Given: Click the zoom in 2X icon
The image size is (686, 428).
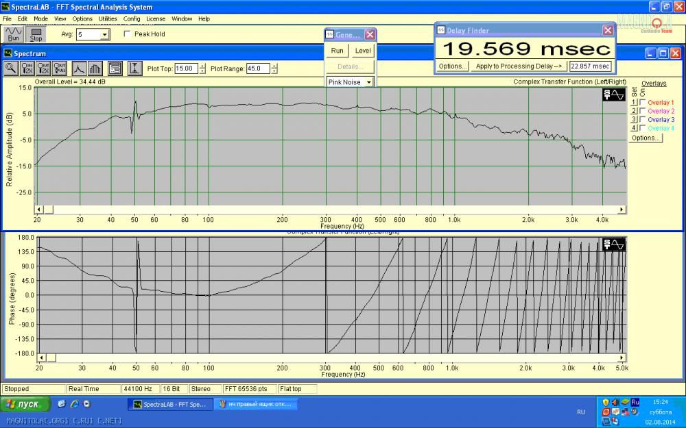Looking at the screenshot, I should coord(27,68).
